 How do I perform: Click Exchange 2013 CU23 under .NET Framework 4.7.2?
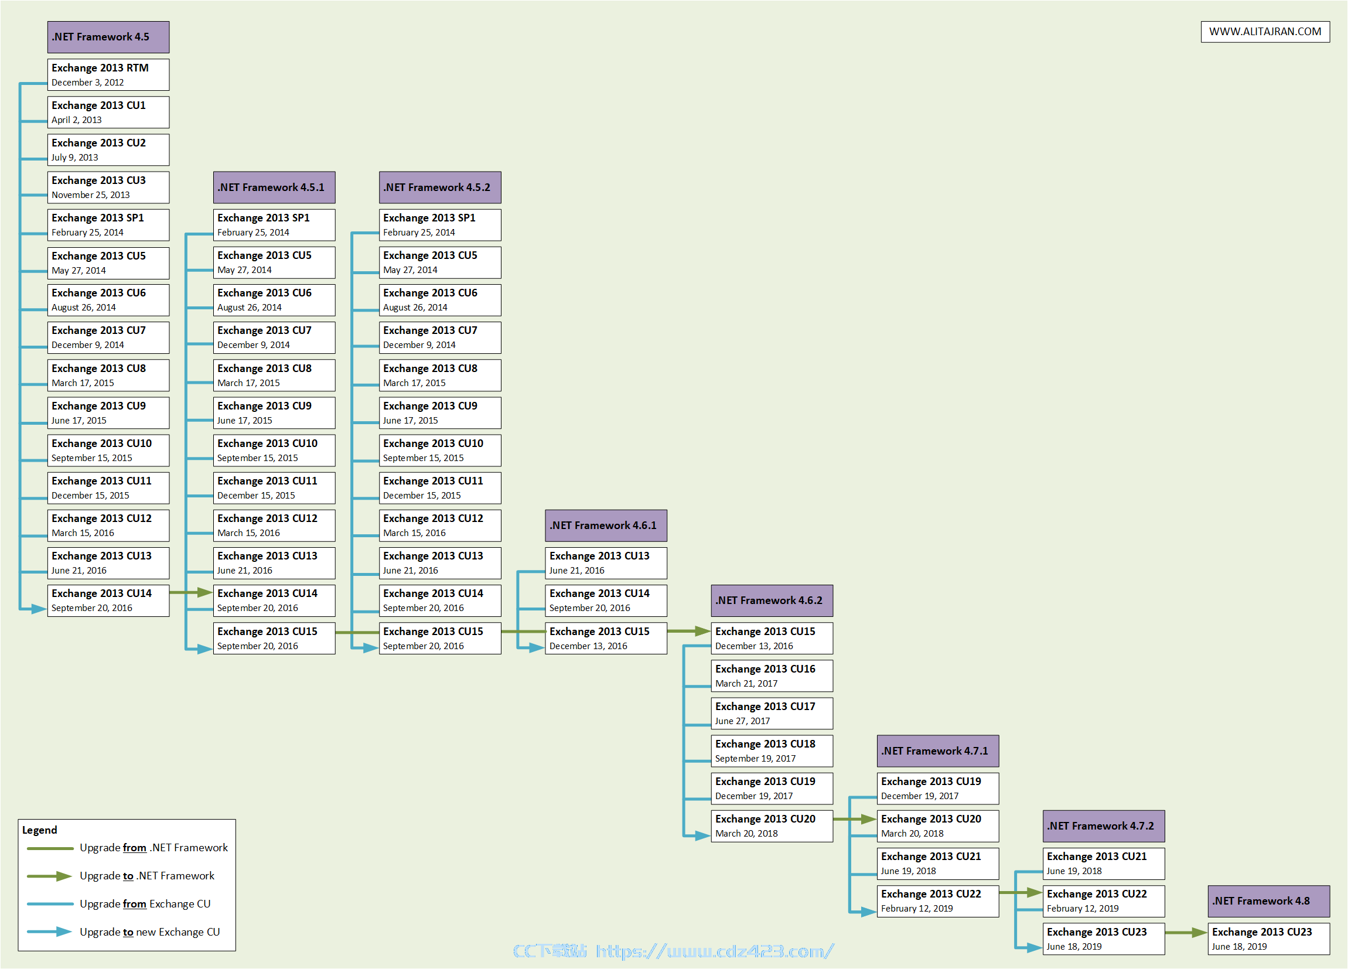point(1103,939)
